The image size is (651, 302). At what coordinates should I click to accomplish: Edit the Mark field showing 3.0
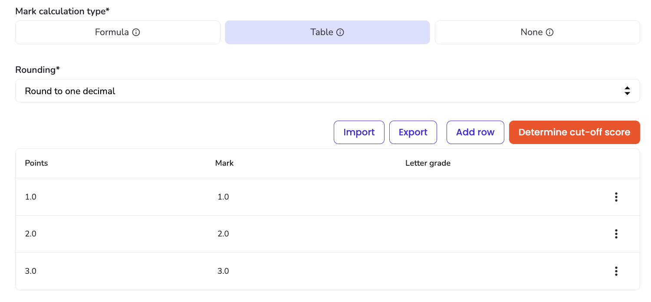[x=223, y=271]
